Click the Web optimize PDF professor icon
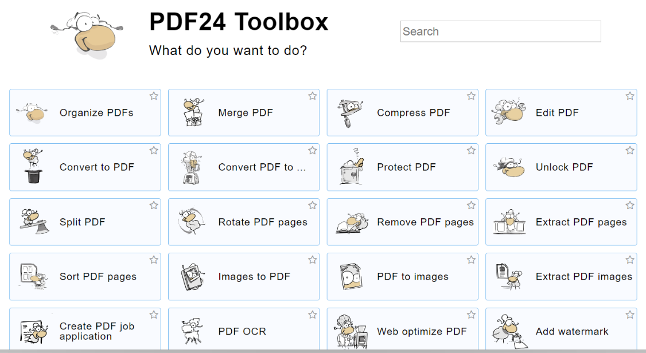 pos(351,332)
